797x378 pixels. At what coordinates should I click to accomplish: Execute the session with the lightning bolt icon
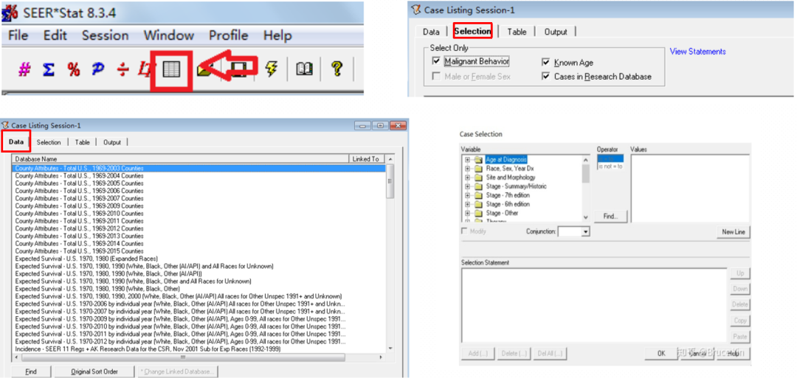click(272, 69)
